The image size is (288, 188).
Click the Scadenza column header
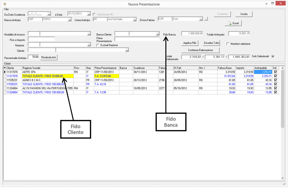click(x=145, y=68)
